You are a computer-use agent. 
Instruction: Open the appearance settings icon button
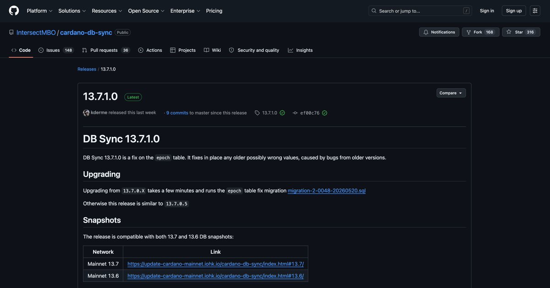click(535, 11)
